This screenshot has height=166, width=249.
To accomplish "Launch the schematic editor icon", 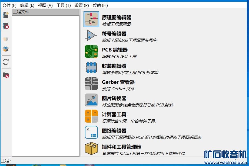I will tap(91, 19).
